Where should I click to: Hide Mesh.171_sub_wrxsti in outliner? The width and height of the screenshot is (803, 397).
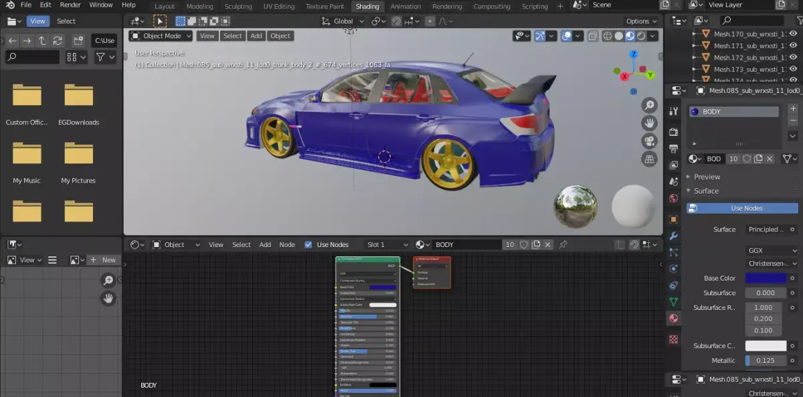(x=792, y=46)
